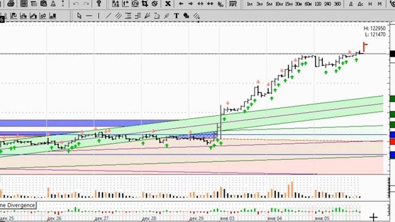Screen dimensions: 395x222
Task: Select the arrow pointer tool
Action: [x=80, y=16]
